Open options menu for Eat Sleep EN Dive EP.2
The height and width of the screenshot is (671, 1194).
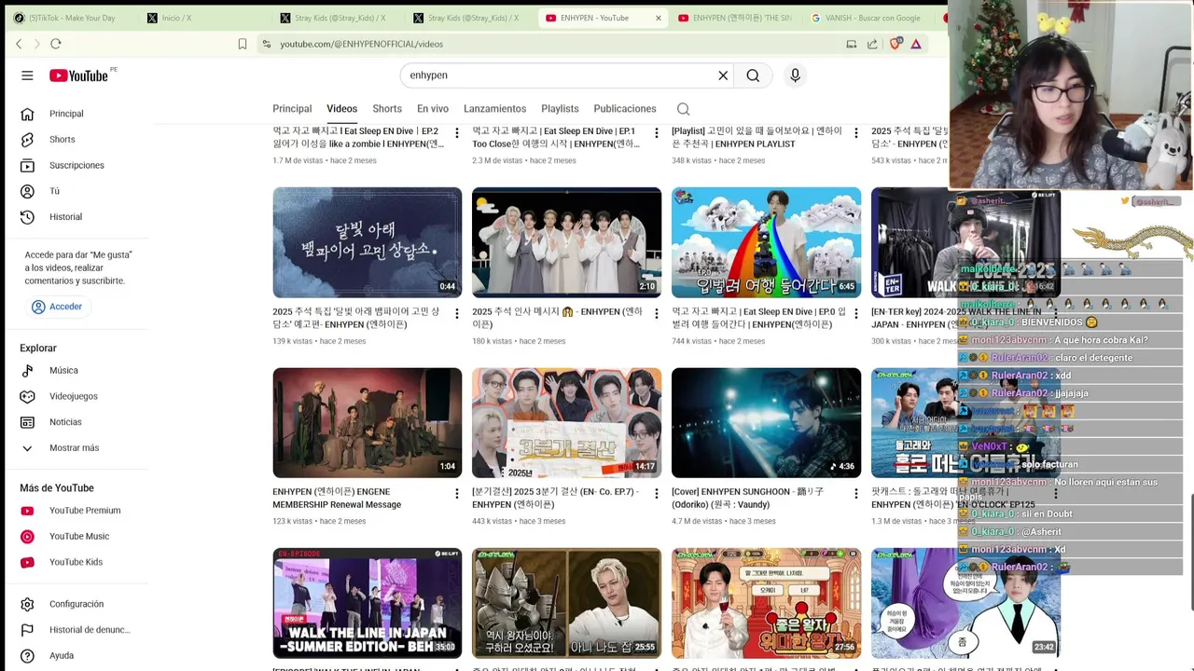point(456,133)
